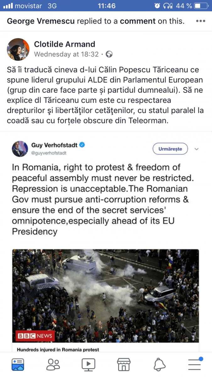Tap the Clotilde Armand name link
Viewport: 212px width, 377px height.
tap(64, 44)
